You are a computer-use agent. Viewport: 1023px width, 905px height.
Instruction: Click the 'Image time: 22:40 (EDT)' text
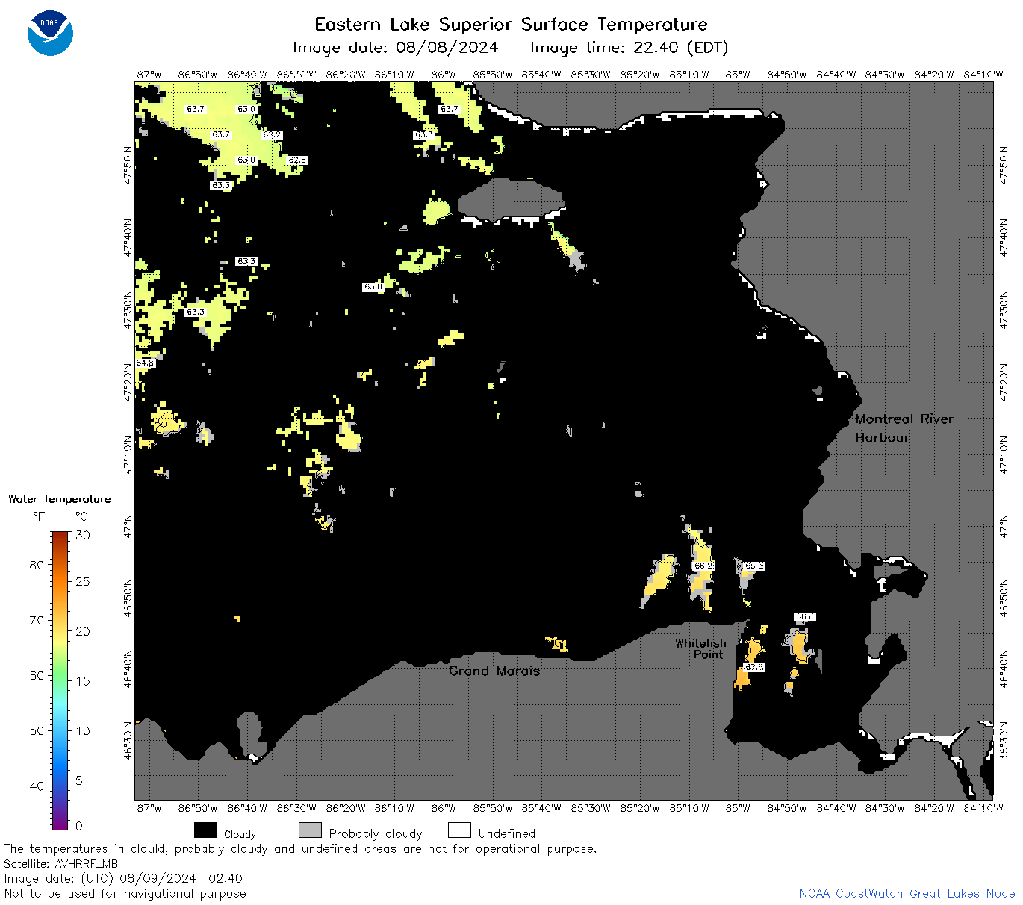click(629, 48)
